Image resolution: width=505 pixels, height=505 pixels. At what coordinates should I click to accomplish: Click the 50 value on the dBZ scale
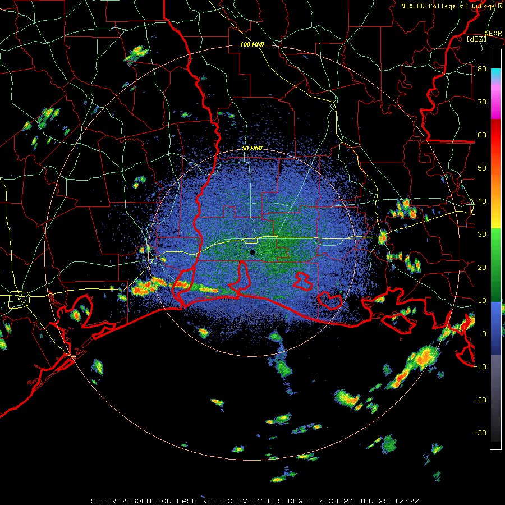482,168
